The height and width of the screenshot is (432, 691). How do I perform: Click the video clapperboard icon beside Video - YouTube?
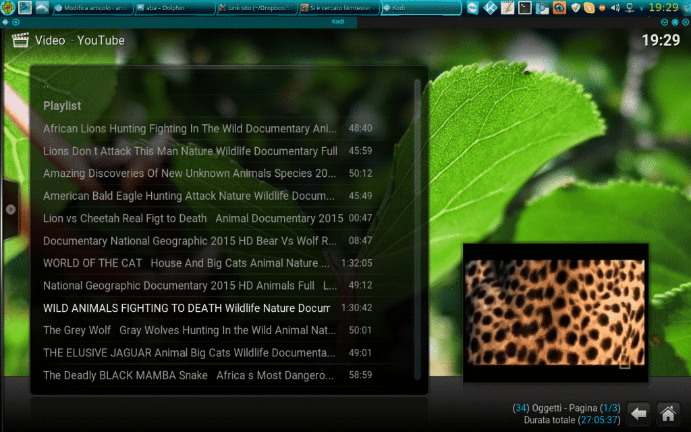20,40
